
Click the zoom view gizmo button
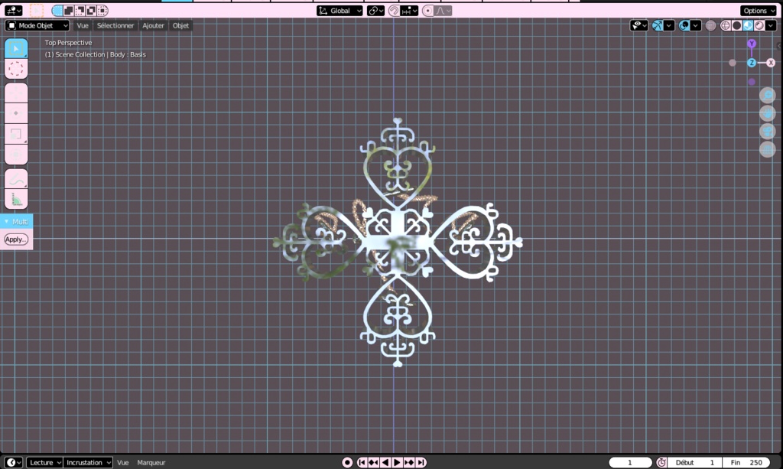(x=768, y=95)
